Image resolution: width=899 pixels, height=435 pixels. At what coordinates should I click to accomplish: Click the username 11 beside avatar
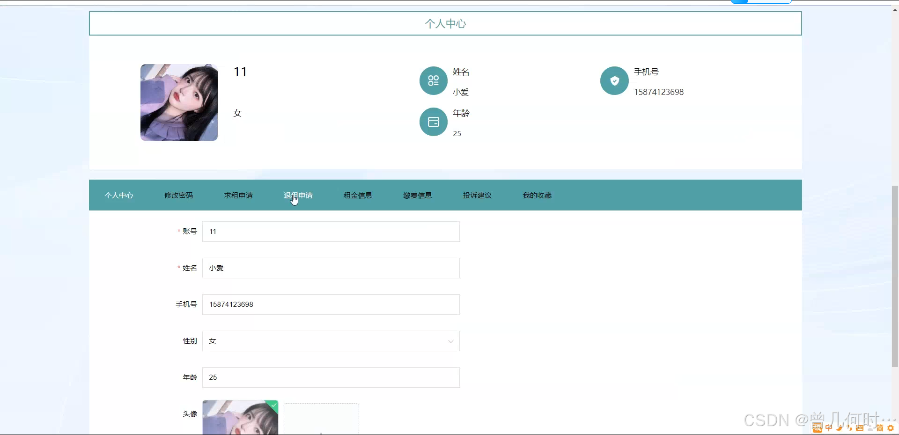240,72
